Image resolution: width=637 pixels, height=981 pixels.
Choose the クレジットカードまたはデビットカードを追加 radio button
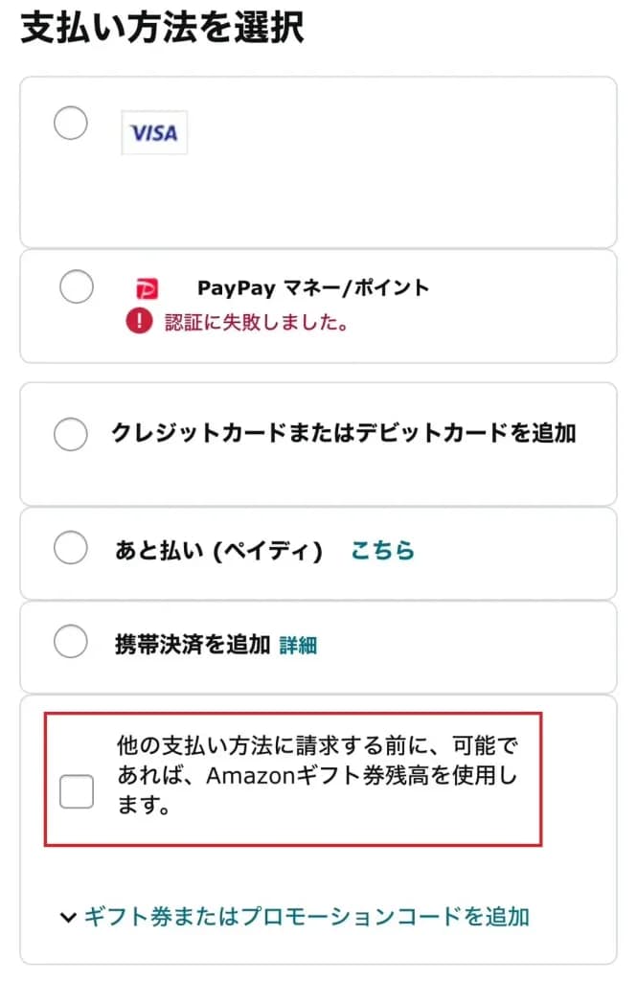pyautogui.click(x=71, y=434)
